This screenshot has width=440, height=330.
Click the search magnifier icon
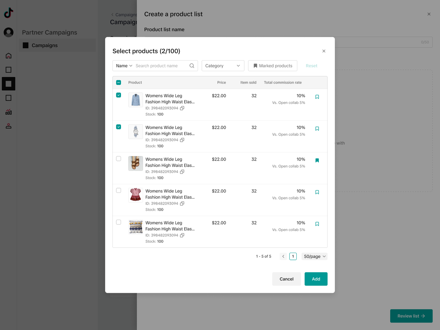tap(192, 66)
